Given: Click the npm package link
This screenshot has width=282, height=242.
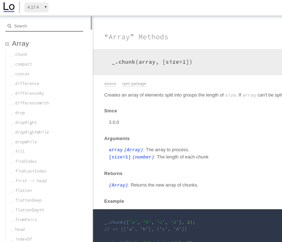Looking at the screenshot, I should click(x=134, y=84).
